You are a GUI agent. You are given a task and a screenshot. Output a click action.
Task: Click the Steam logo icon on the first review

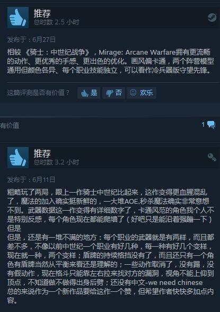pos(212,18)
